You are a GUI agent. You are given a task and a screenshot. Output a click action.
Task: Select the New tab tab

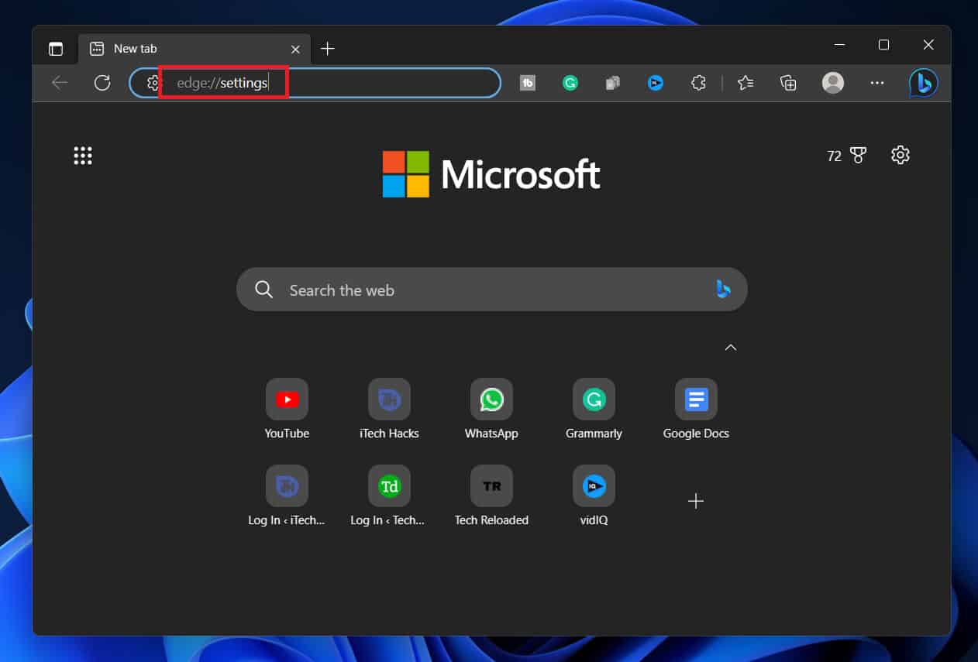point(186,49)
